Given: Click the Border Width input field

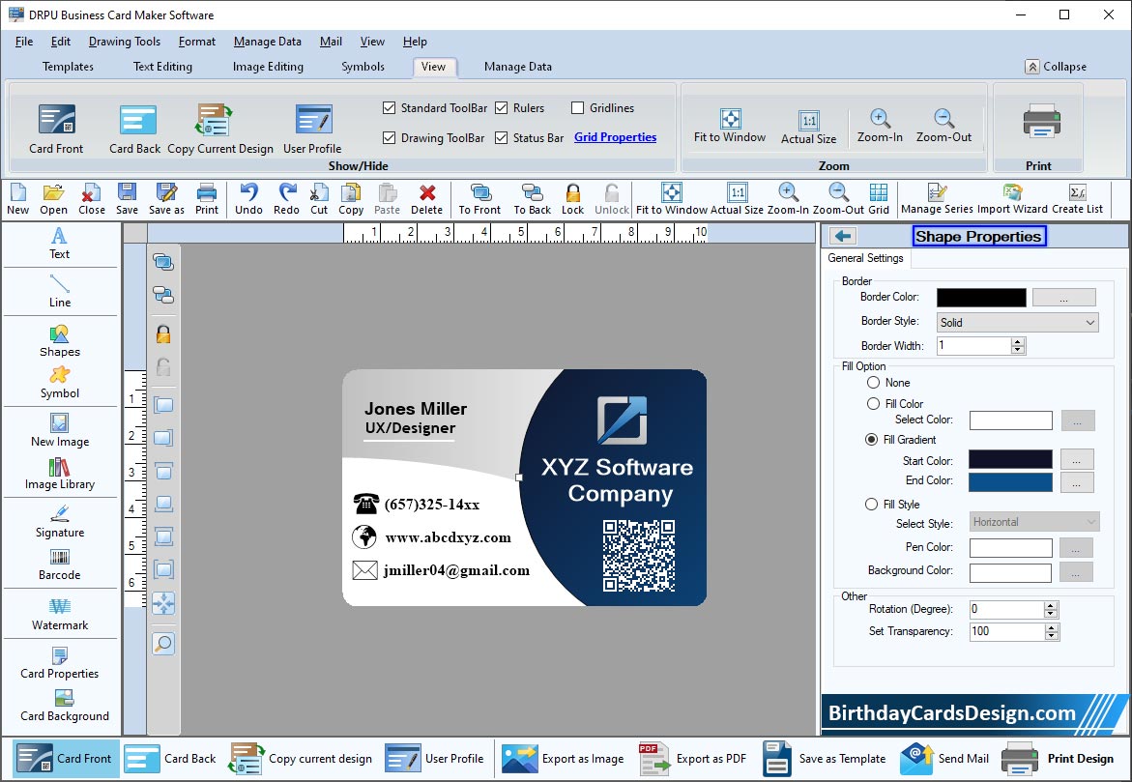Looking at the screenshot, I should pos(973,346).
